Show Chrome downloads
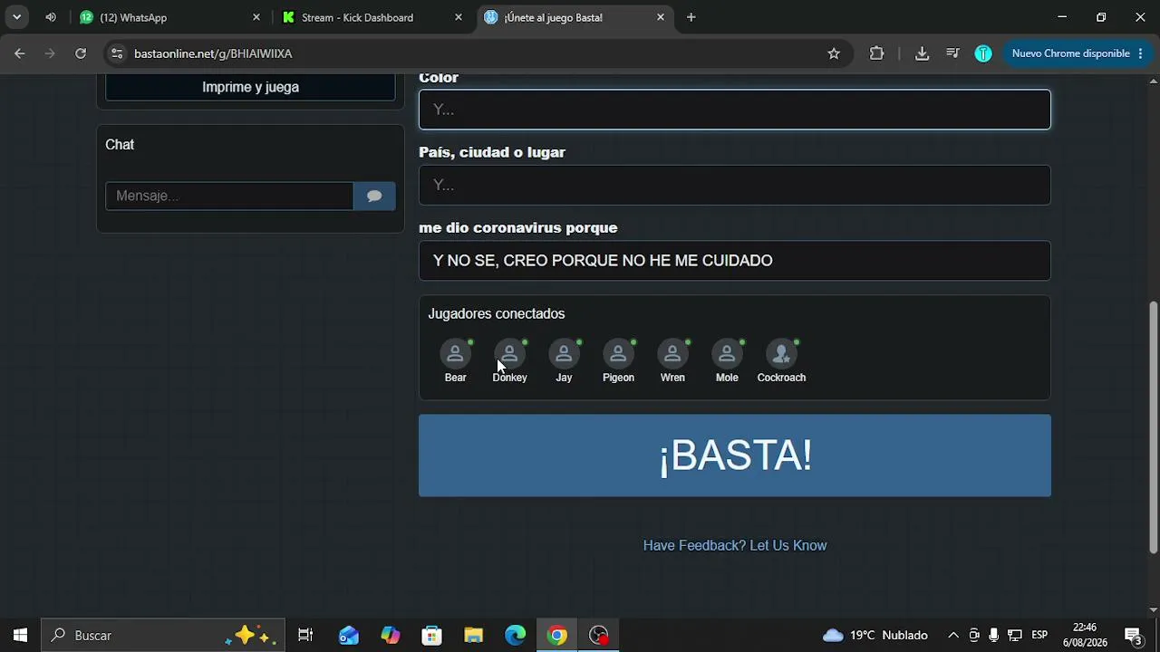 click(x=922, y=53)
